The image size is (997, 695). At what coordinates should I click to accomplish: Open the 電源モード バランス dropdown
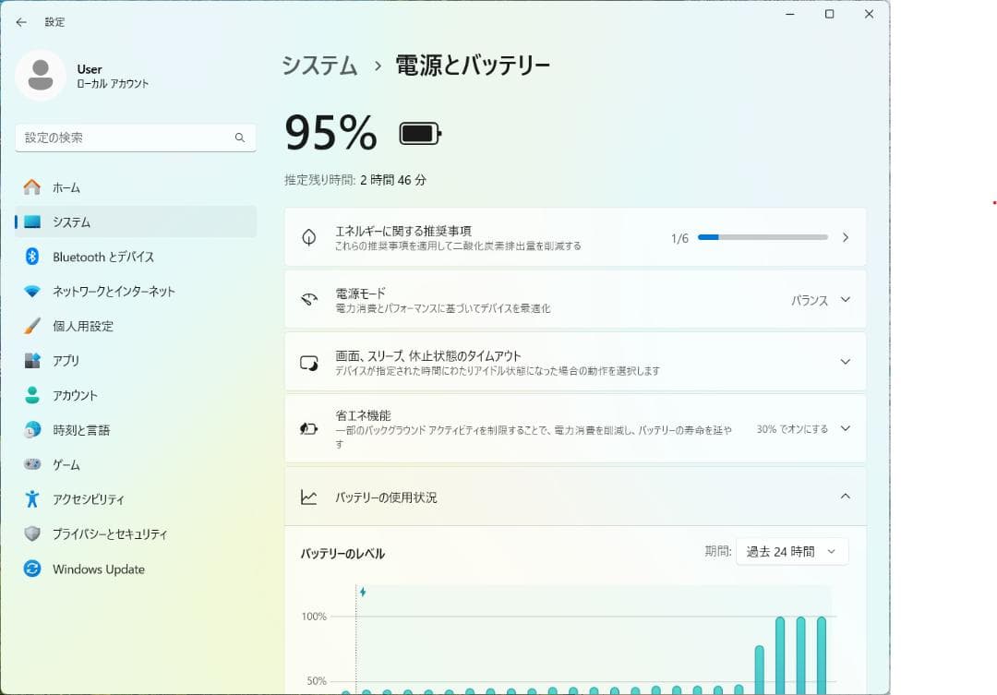pyautogui.click(x=820, y=299)
